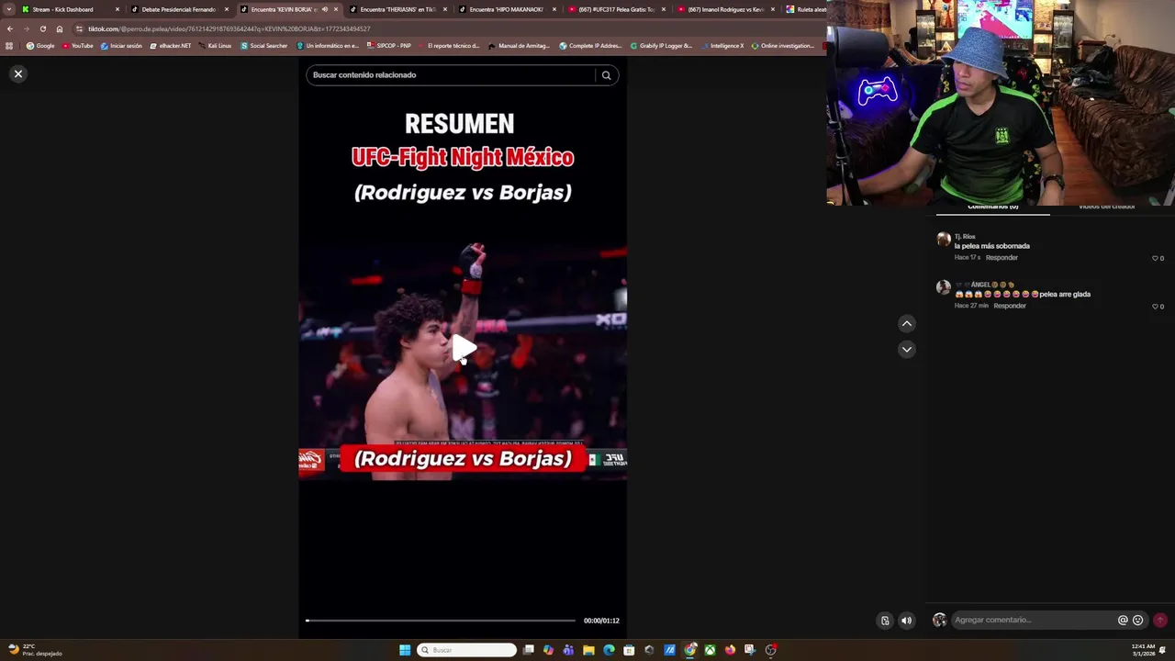Open the tab search dropdown in Chrome
This screenshot has height=661, width=1175.
point(9,9)
